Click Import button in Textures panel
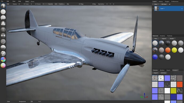The image size is (184, 103). click(x=156, y=73)
